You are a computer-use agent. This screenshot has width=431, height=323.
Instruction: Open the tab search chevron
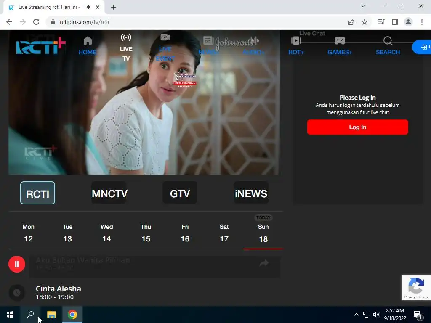363,6
